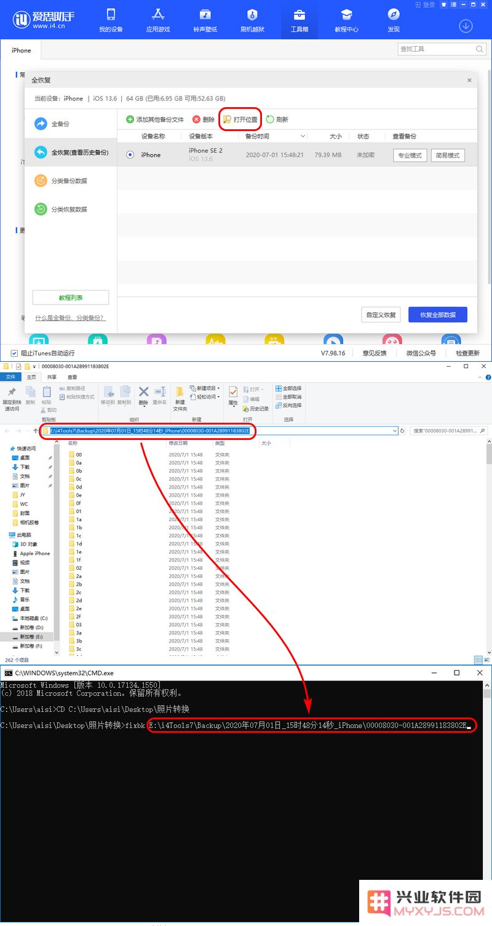This screenshot has height=926, width=492.
Task: Click 历史记录 in Explorer ribbon
Action: [x=255, y=409]
